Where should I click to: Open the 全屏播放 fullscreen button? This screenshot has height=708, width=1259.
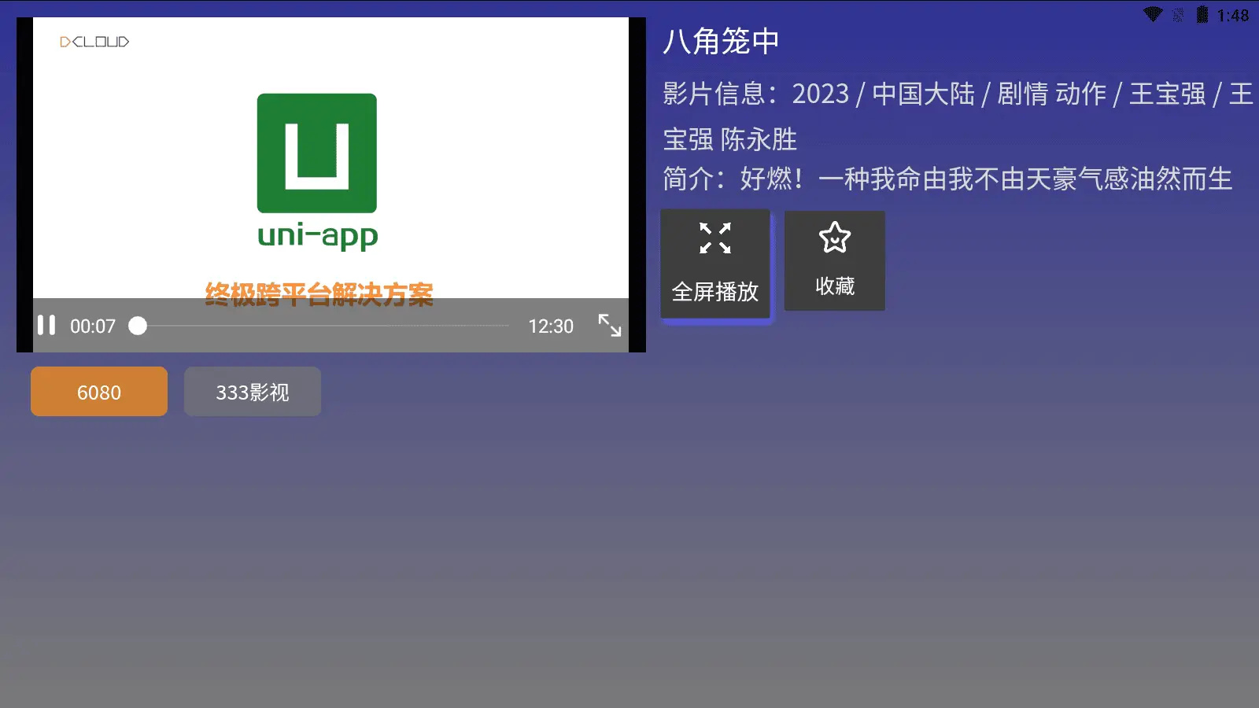[715, 264]
